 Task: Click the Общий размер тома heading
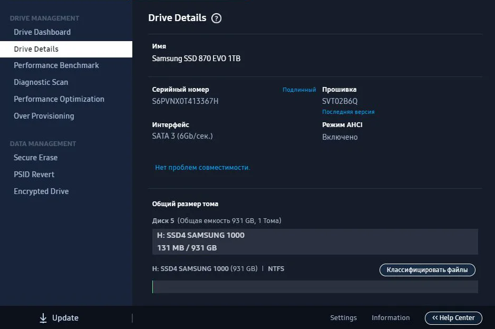point(185,204)
